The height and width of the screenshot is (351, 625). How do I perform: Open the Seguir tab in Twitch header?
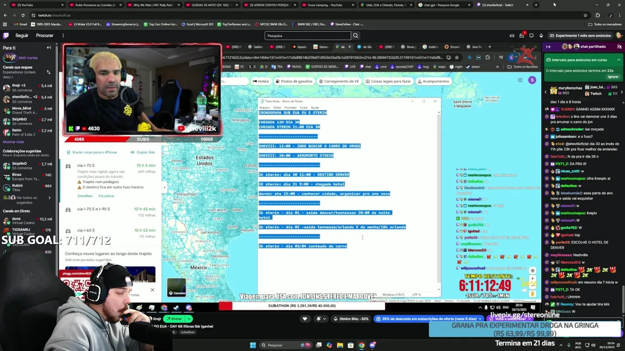(x=21, y=36)
